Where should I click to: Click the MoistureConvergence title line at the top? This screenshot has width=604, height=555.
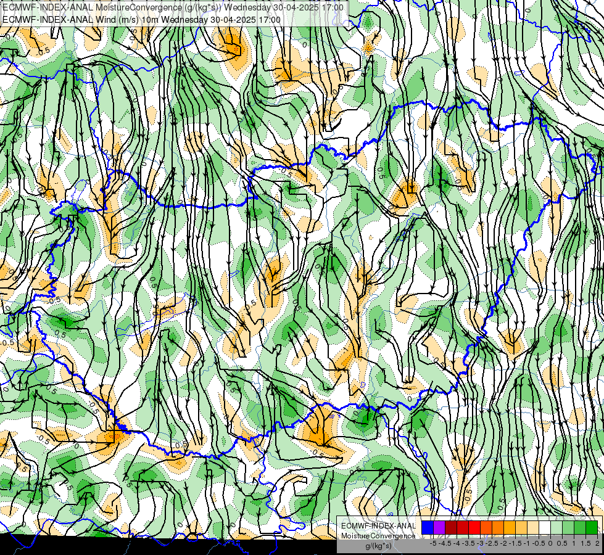173,7
